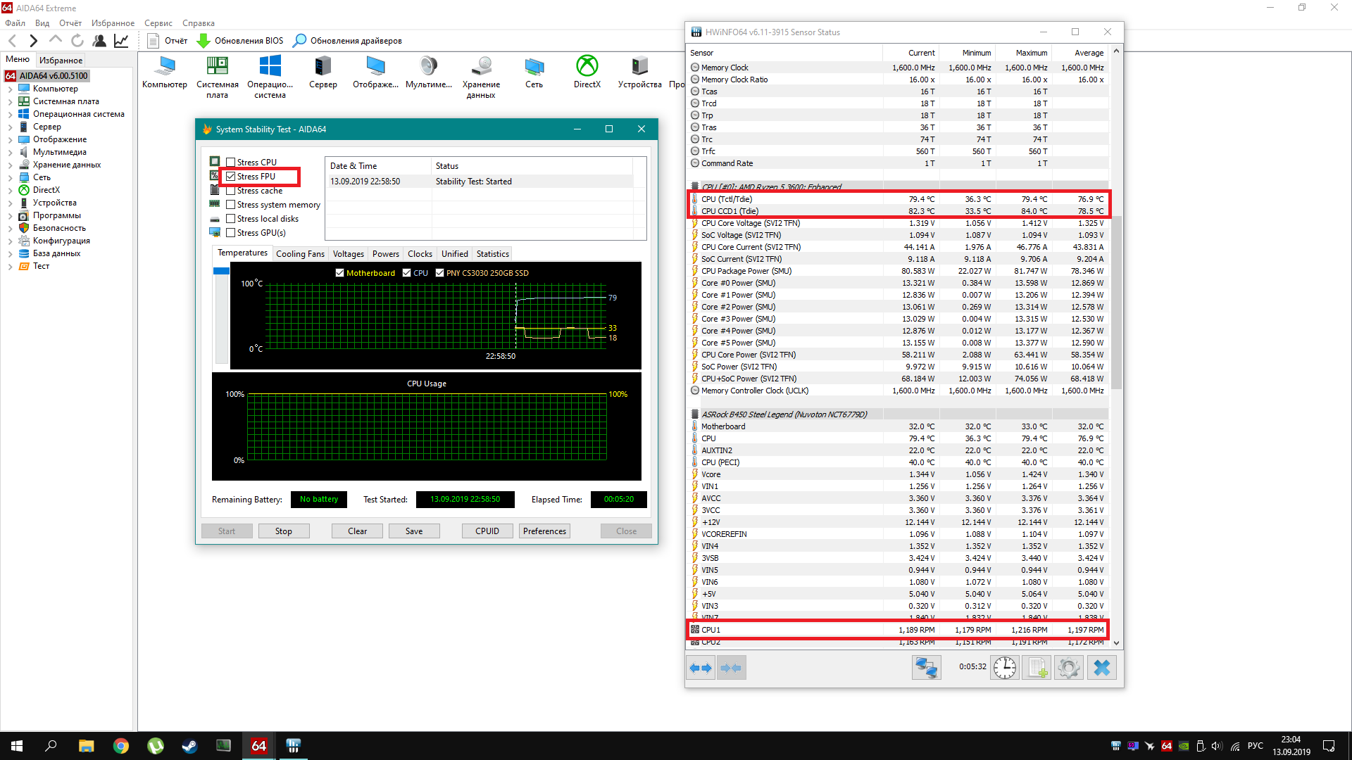This screenshot has height=760, width=1352.
Task: Uncheck the Stress FPU checkbox
Action: tap(231, 177)
